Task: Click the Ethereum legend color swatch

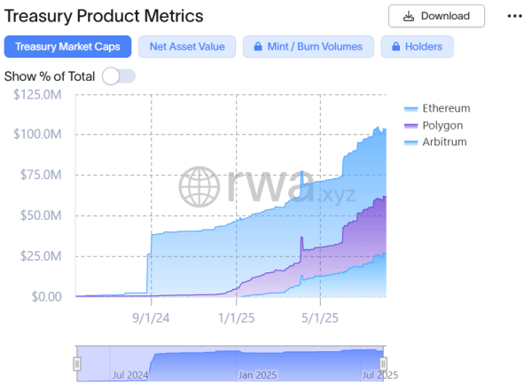Action: 411,108
